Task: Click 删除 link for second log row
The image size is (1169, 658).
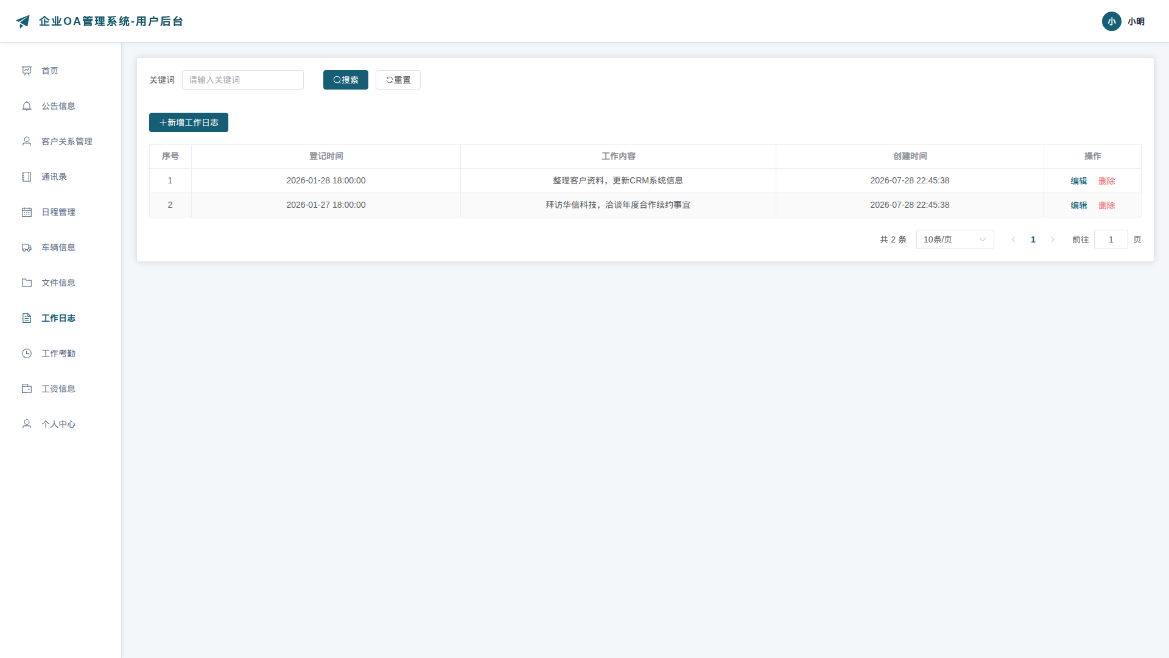Action: coord(1107,205)
